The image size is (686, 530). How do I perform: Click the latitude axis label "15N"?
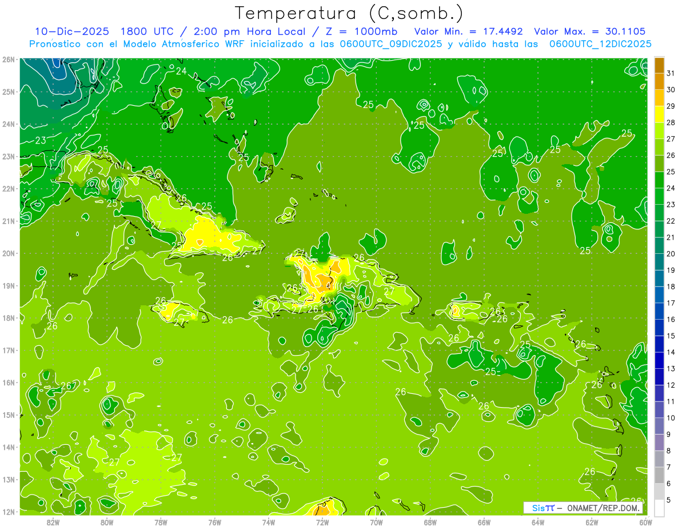pyautogui.click(x=9, y=415)
